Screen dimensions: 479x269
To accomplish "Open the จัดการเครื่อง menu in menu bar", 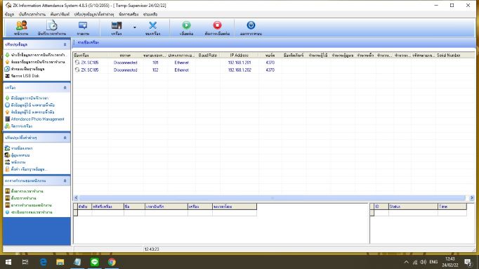I will click(129, 14).
